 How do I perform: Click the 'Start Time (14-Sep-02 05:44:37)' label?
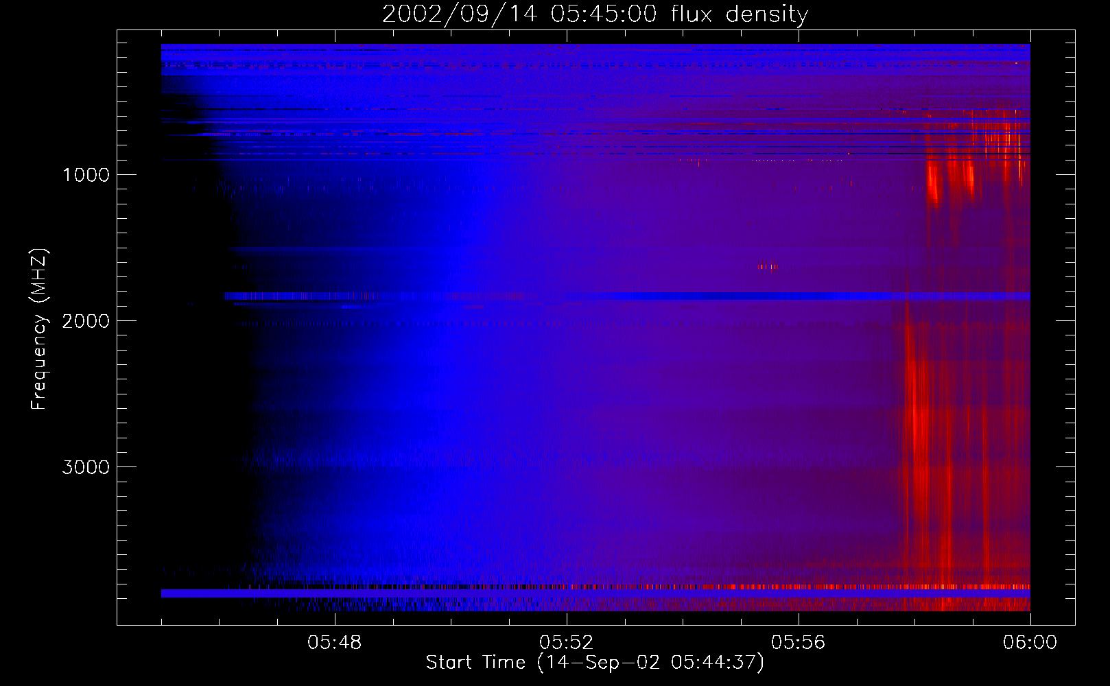(595, 663)
